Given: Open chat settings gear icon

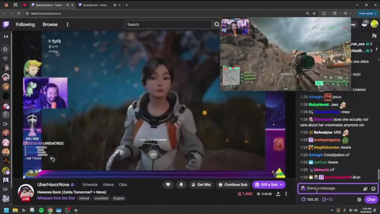Looking at the screenshot, I should coord(359,199).
